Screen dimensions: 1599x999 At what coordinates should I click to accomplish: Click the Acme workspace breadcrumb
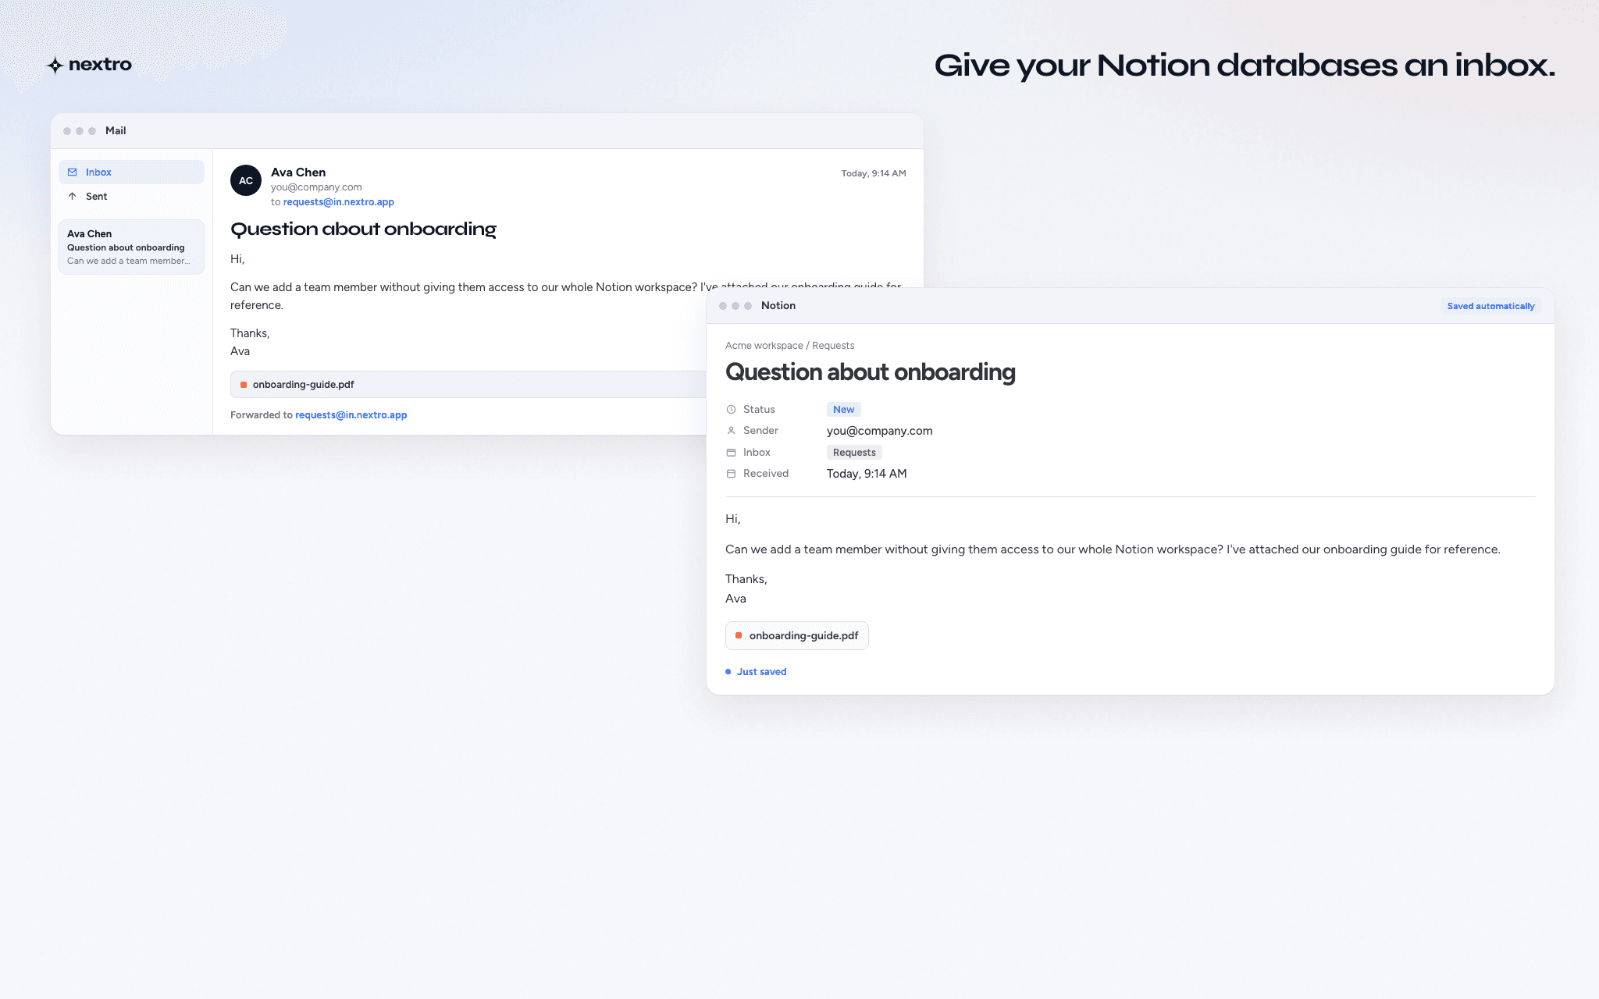[764, 346]
